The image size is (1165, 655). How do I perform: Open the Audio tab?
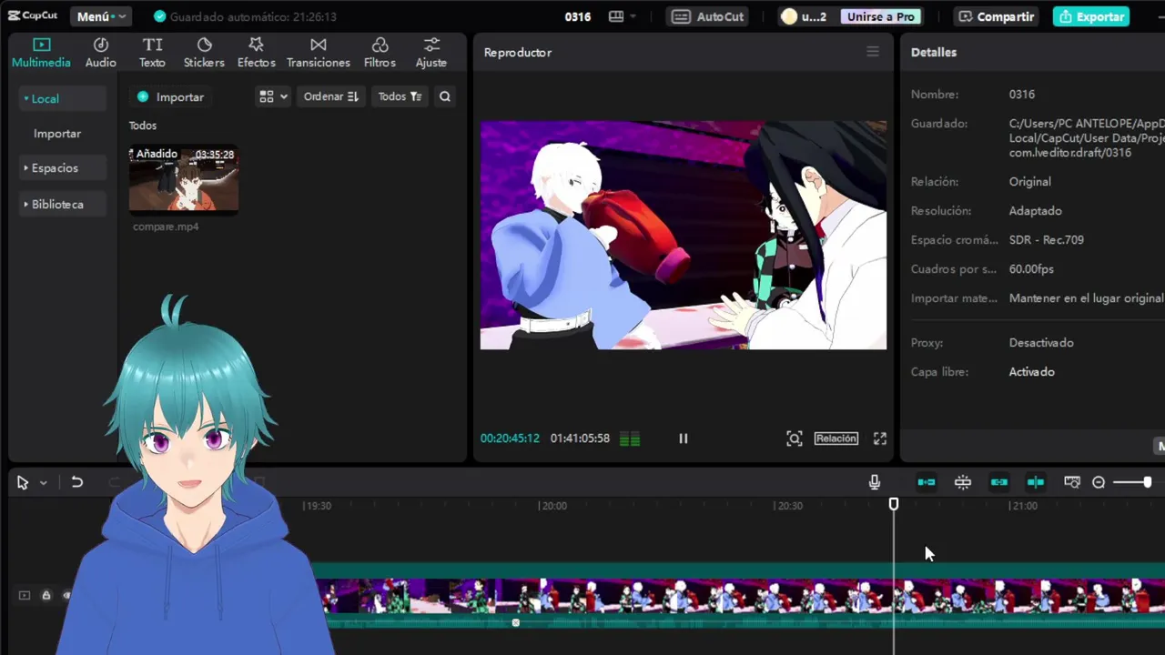tap(101, 53)
